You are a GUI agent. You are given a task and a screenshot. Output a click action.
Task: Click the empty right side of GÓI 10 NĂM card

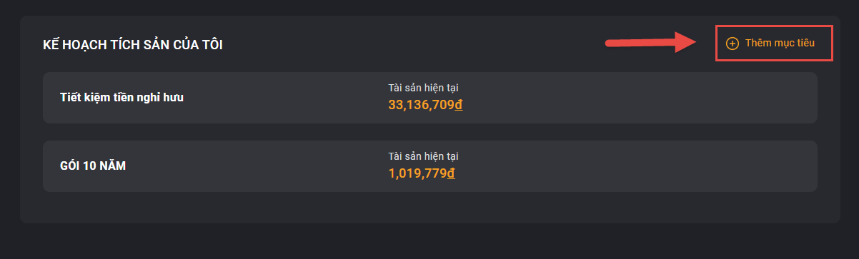pyautogui.click(x=643, y=166)
